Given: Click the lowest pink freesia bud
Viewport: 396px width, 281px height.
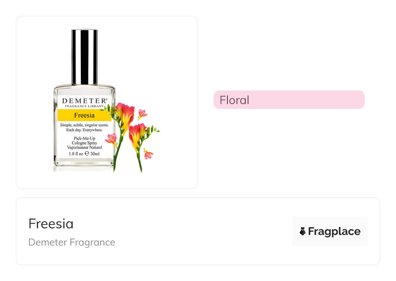Looking at the screenshot, I should [148, 154].
